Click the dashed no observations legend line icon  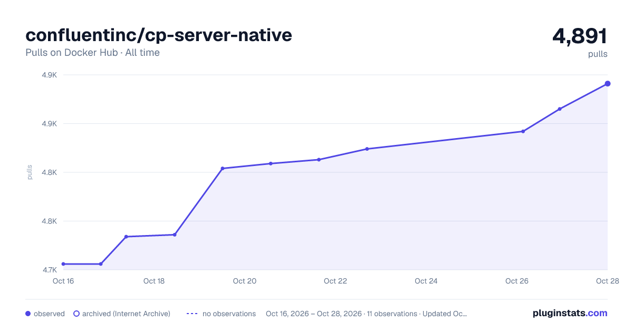click(192, 314)
